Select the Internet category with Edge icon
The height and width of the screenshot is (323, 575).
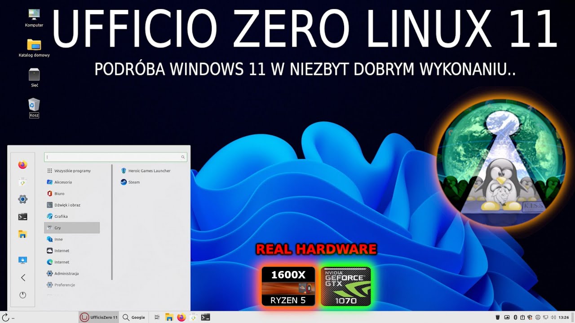coord(72,262)
